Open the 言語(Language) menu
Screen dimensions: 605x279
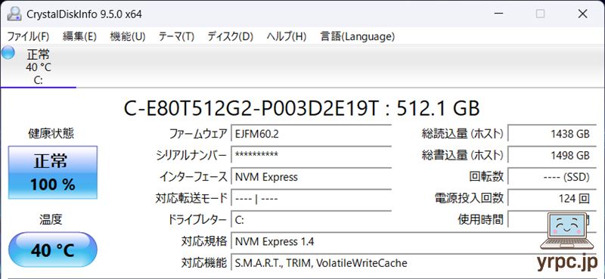358,36
